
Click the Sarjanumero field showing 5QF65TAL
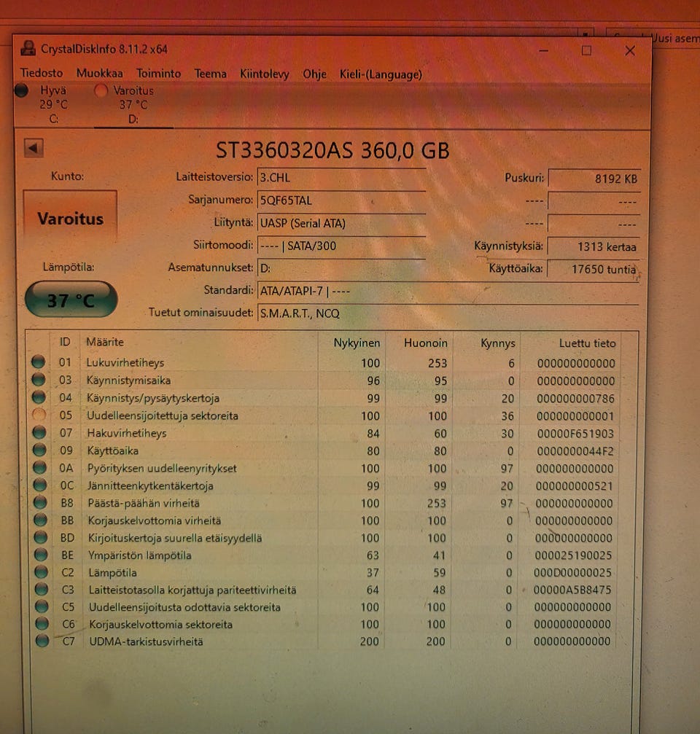click(341, 200)
